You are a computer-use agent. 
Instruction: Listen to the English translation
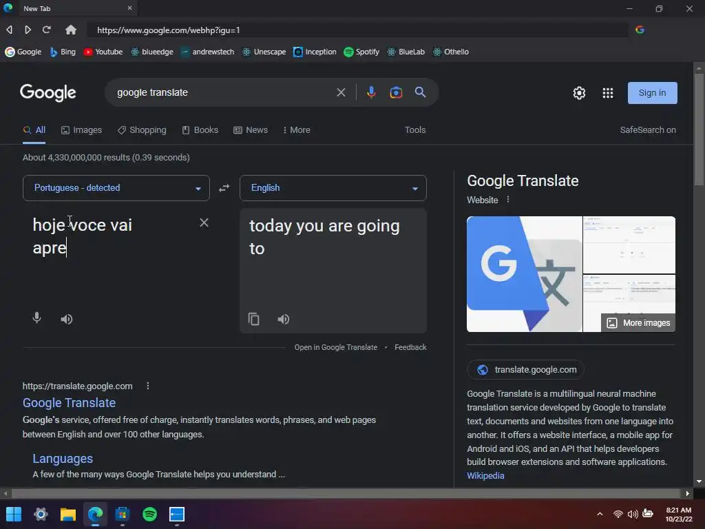point(283,319)
